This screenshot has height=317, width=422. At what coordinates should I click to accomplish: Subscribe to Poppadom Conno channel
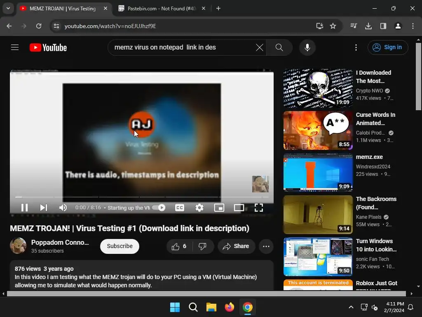click(x=120, y=246)
